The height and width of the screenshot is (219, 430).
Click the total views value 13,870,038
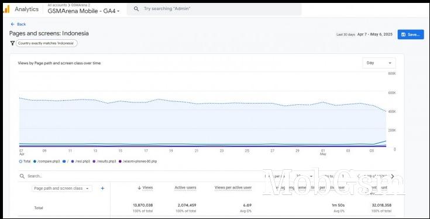click(x=143, y=205)
